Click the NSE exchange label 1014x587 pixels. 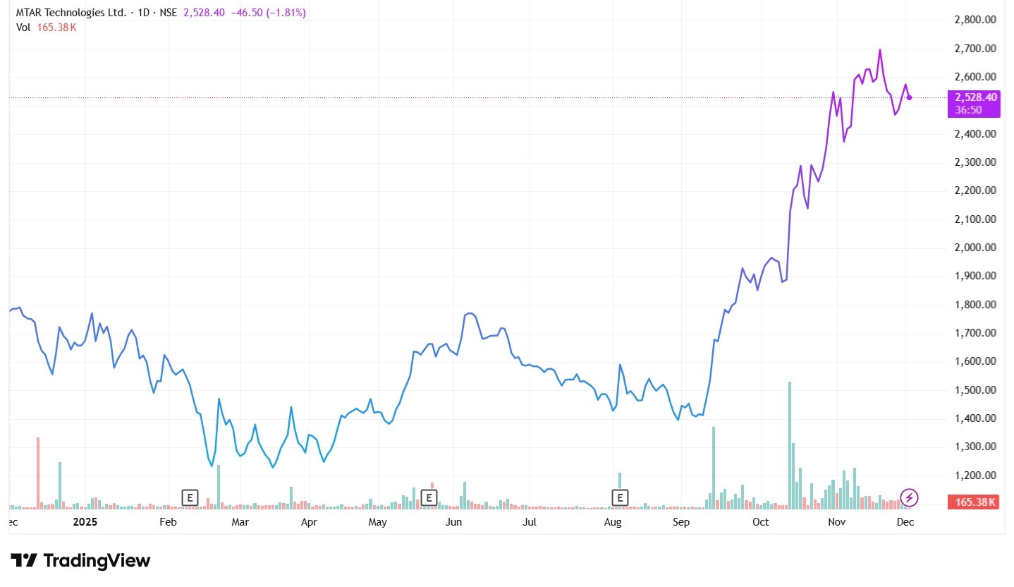pos(167,13)
